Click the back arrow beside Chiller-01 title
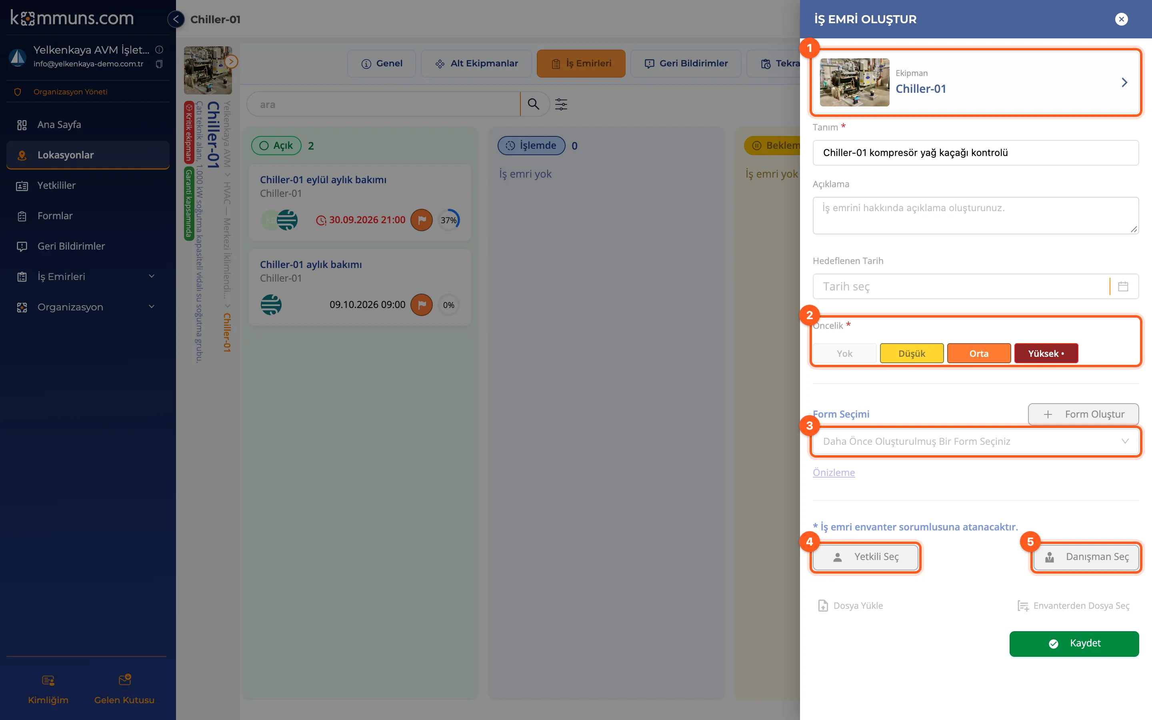This screenshot has height=720, width=1152. (176, 19)
